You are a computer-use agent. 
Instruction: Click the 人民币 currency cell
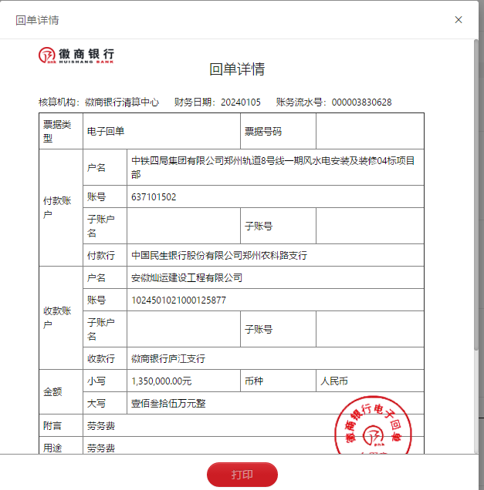click(x=333, y=381)
